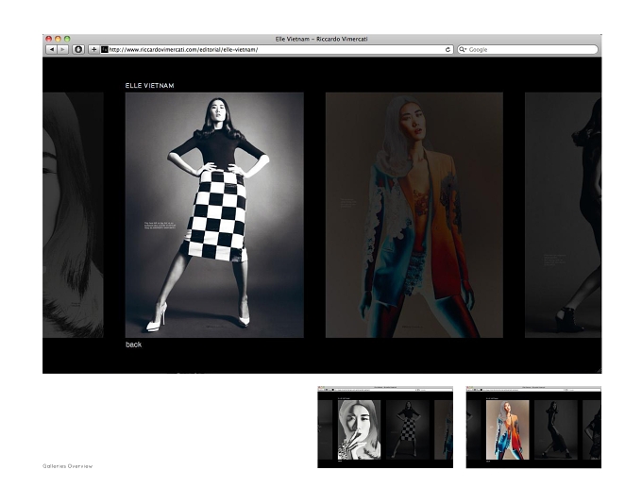
Task: Click the 'back' link below the gallery
Action: [x=133, y=344]
